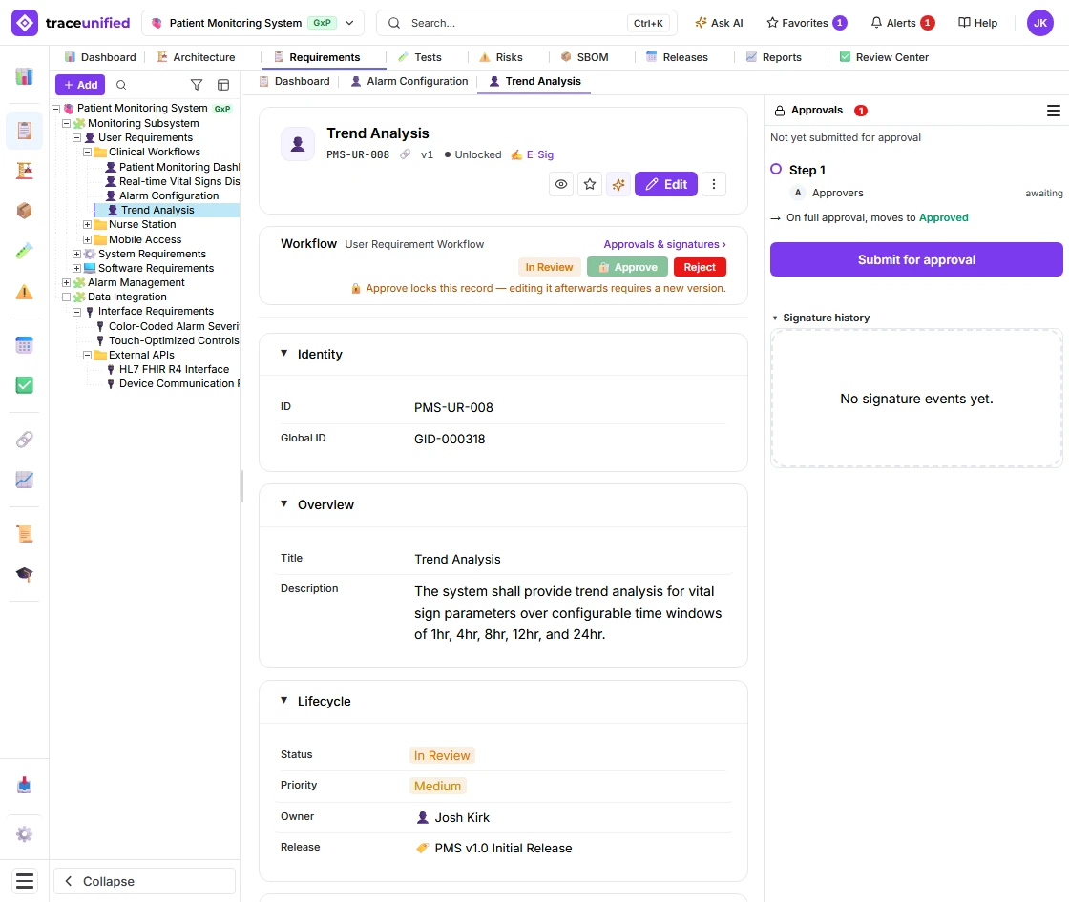Click the AI sparkle button beside Edit
This screenshot has width=1069, height=902.
point(618,184)
